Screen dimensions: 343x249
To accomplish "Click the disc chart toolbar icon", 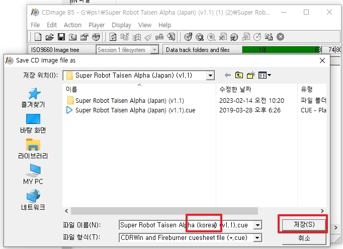I will coord(96,37).
